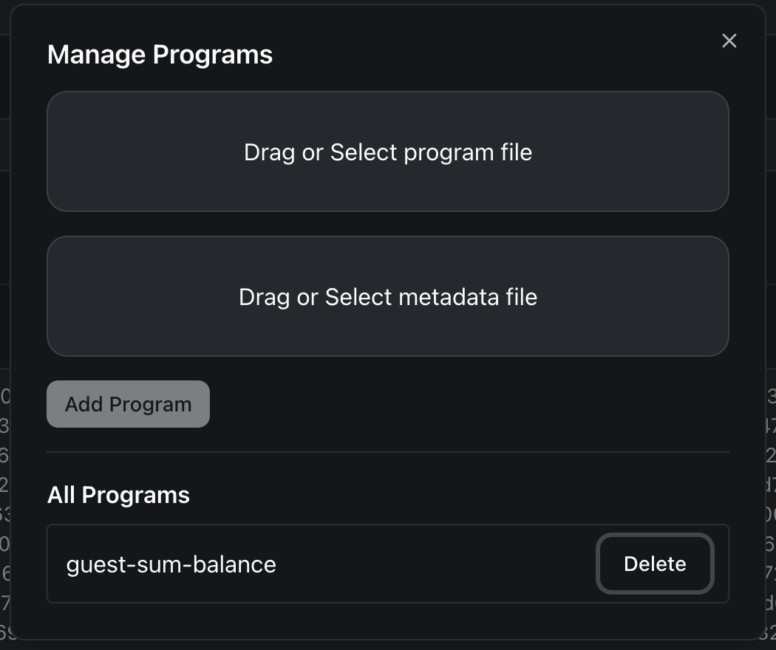Open the program file selection dropzone

388,151
